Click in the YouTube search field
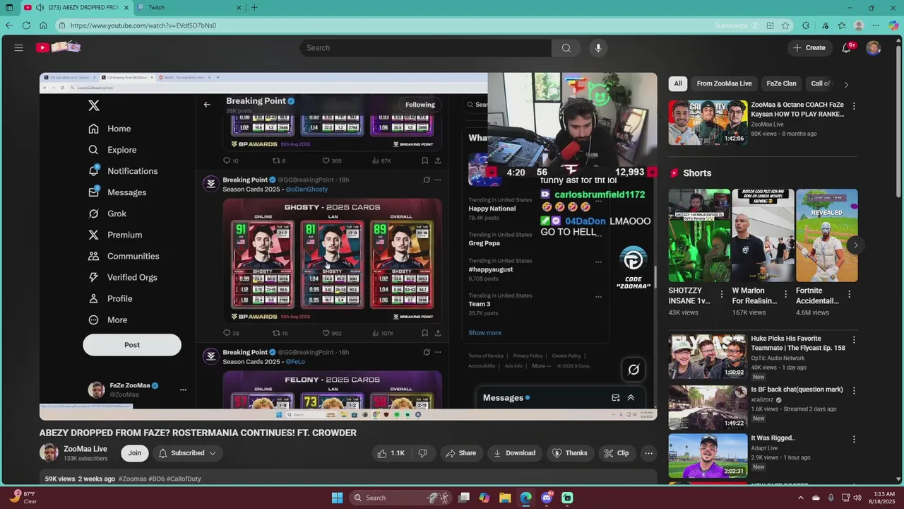Viewport: 904px width, 509px height. click(x=426, y=47)
